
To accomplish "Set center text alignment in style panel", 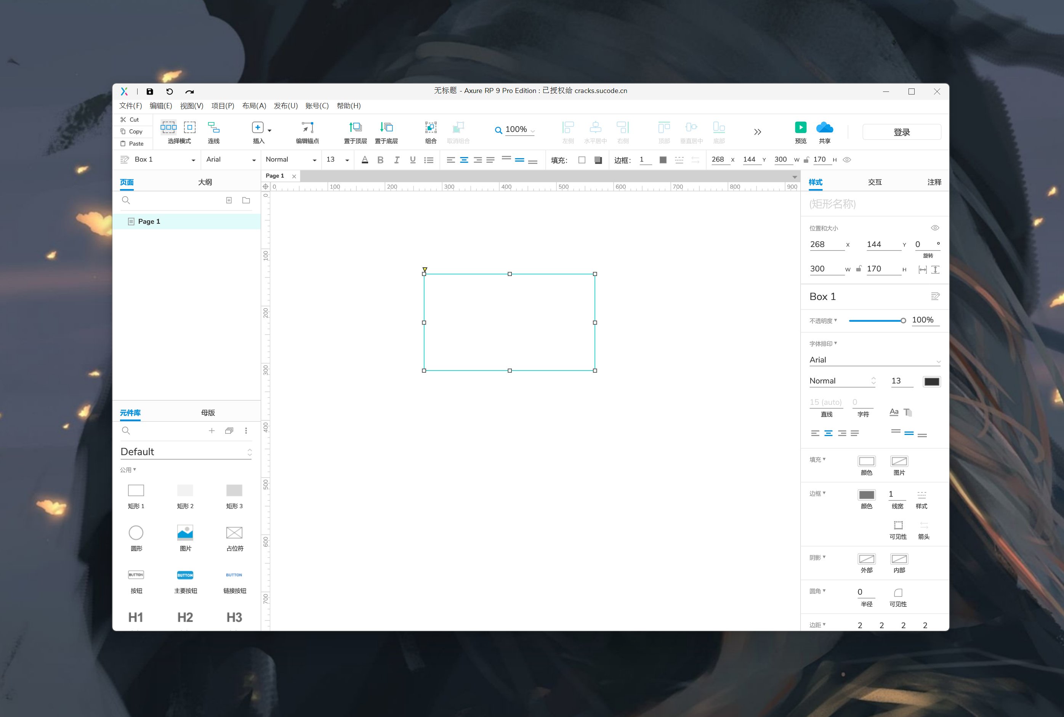I will coord(828,433).
